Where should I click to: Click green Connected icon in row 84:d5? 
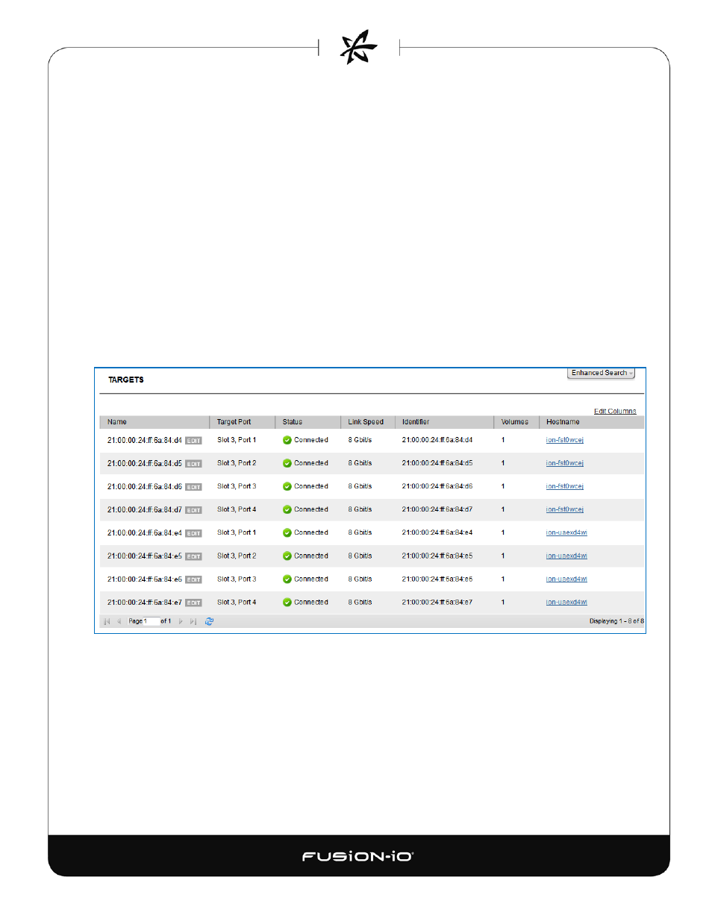point(287,463)
